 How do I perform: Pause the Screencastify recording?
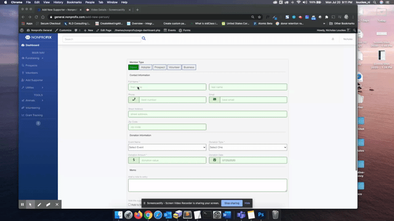coord(22,204)
